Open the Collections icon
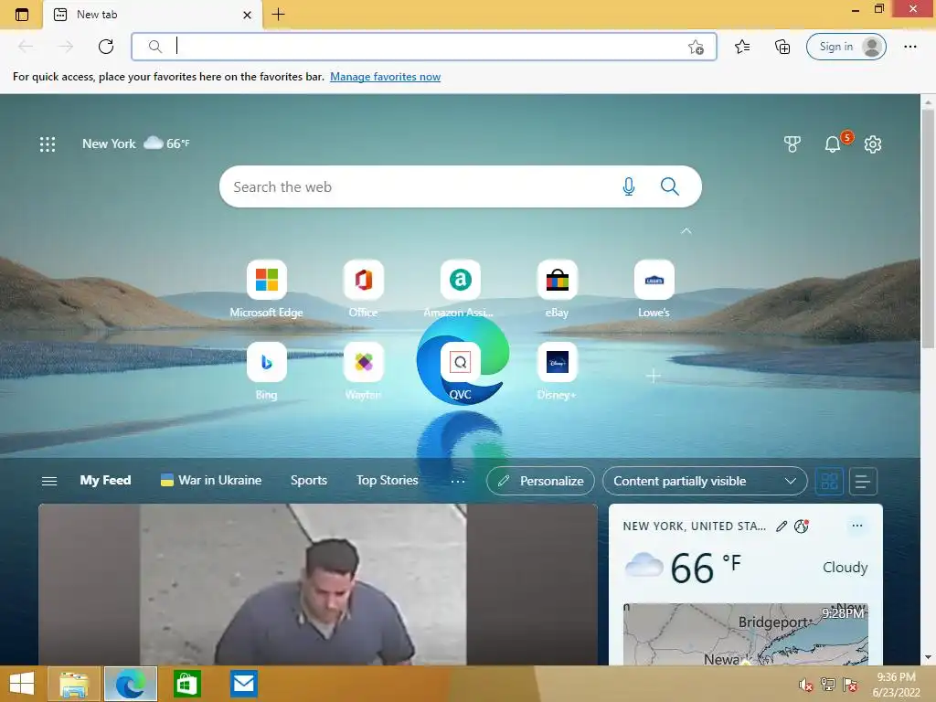The width and height of the screenshot is (936, 702). [x=782, y=47]
